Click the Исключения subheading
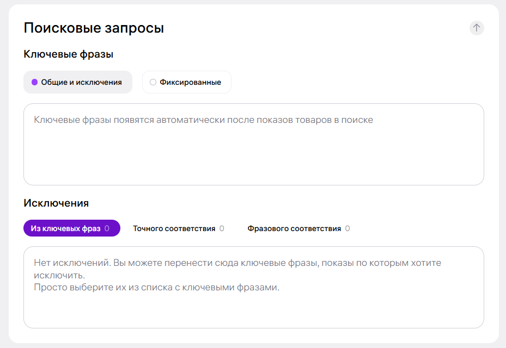 (56, 203)
